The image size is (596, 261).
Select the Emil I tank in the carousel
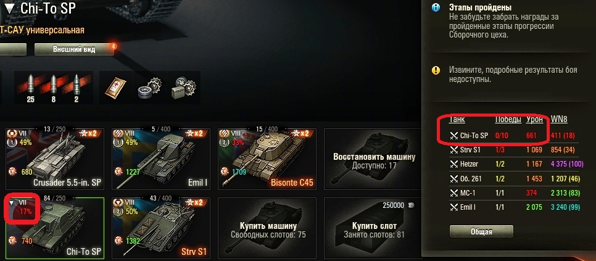click(161, 159)
